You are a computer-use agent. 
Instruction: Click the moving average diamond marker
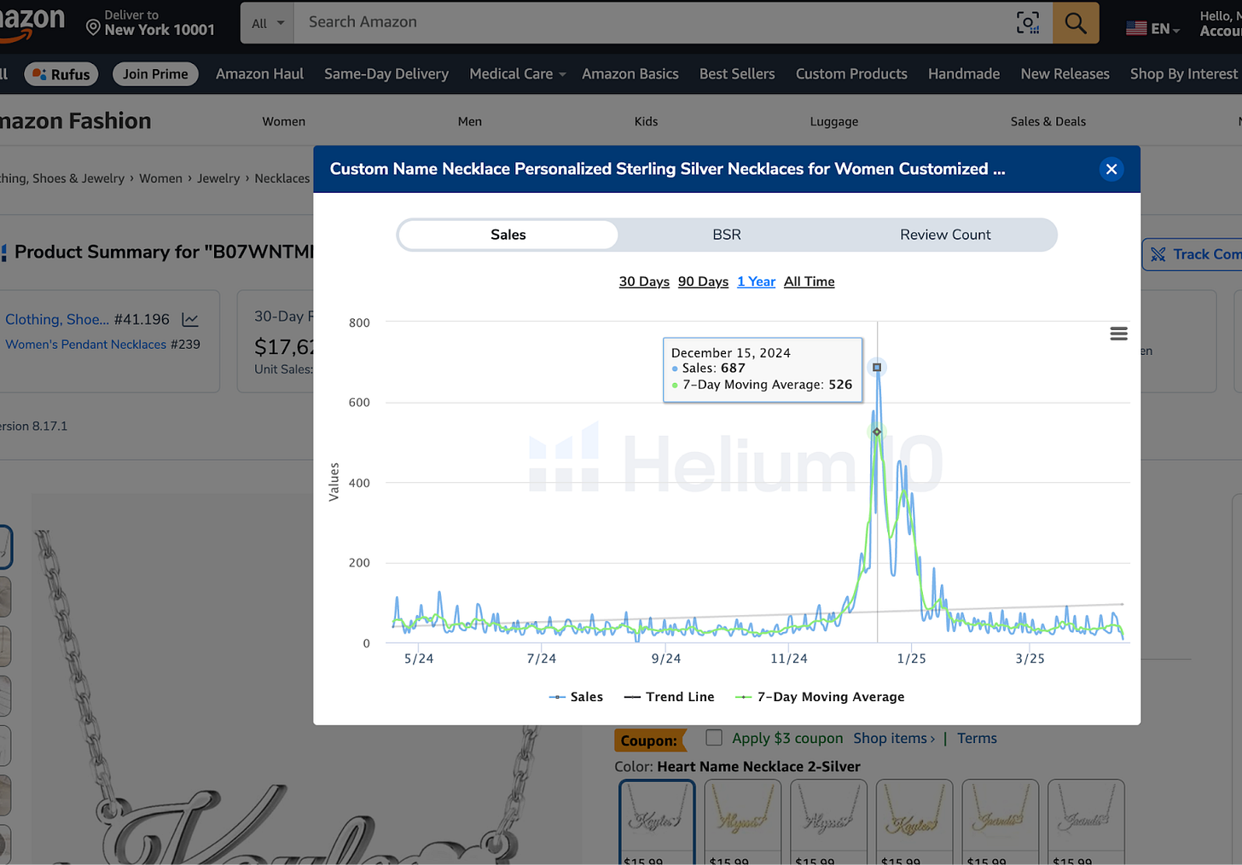click(877, 432)
